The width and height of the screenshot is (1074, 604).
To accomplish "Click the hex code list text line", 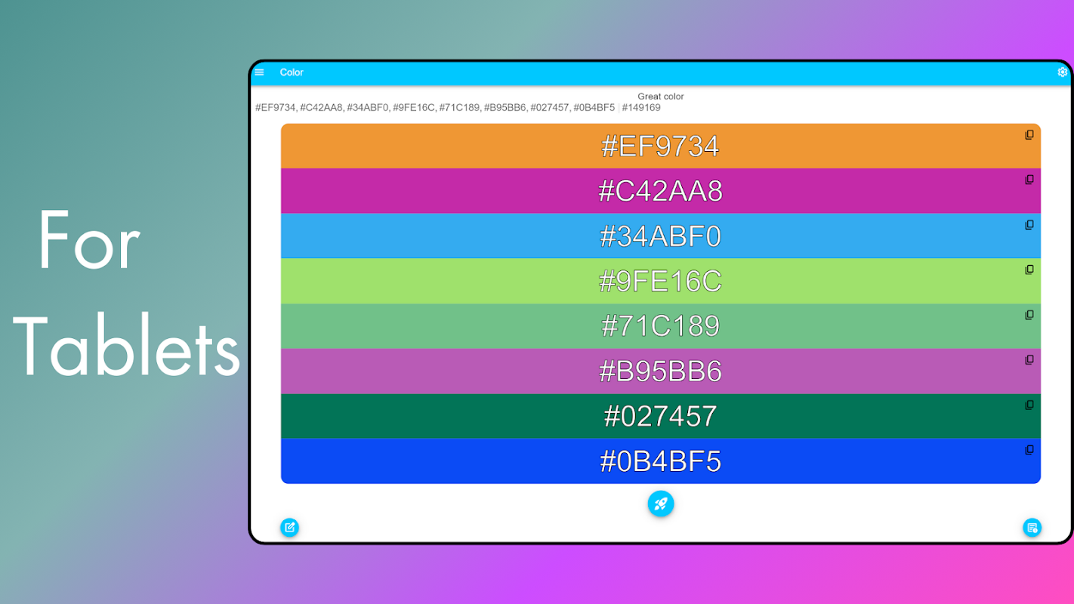I will (458, 108).
